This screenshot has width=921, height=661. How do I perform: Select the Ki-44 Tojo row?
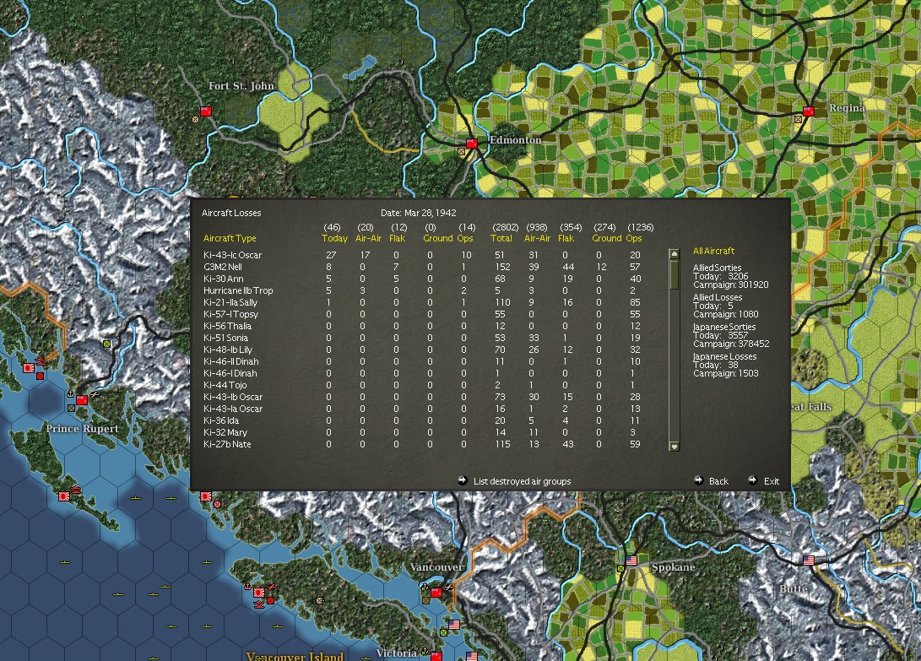point(422,385)
